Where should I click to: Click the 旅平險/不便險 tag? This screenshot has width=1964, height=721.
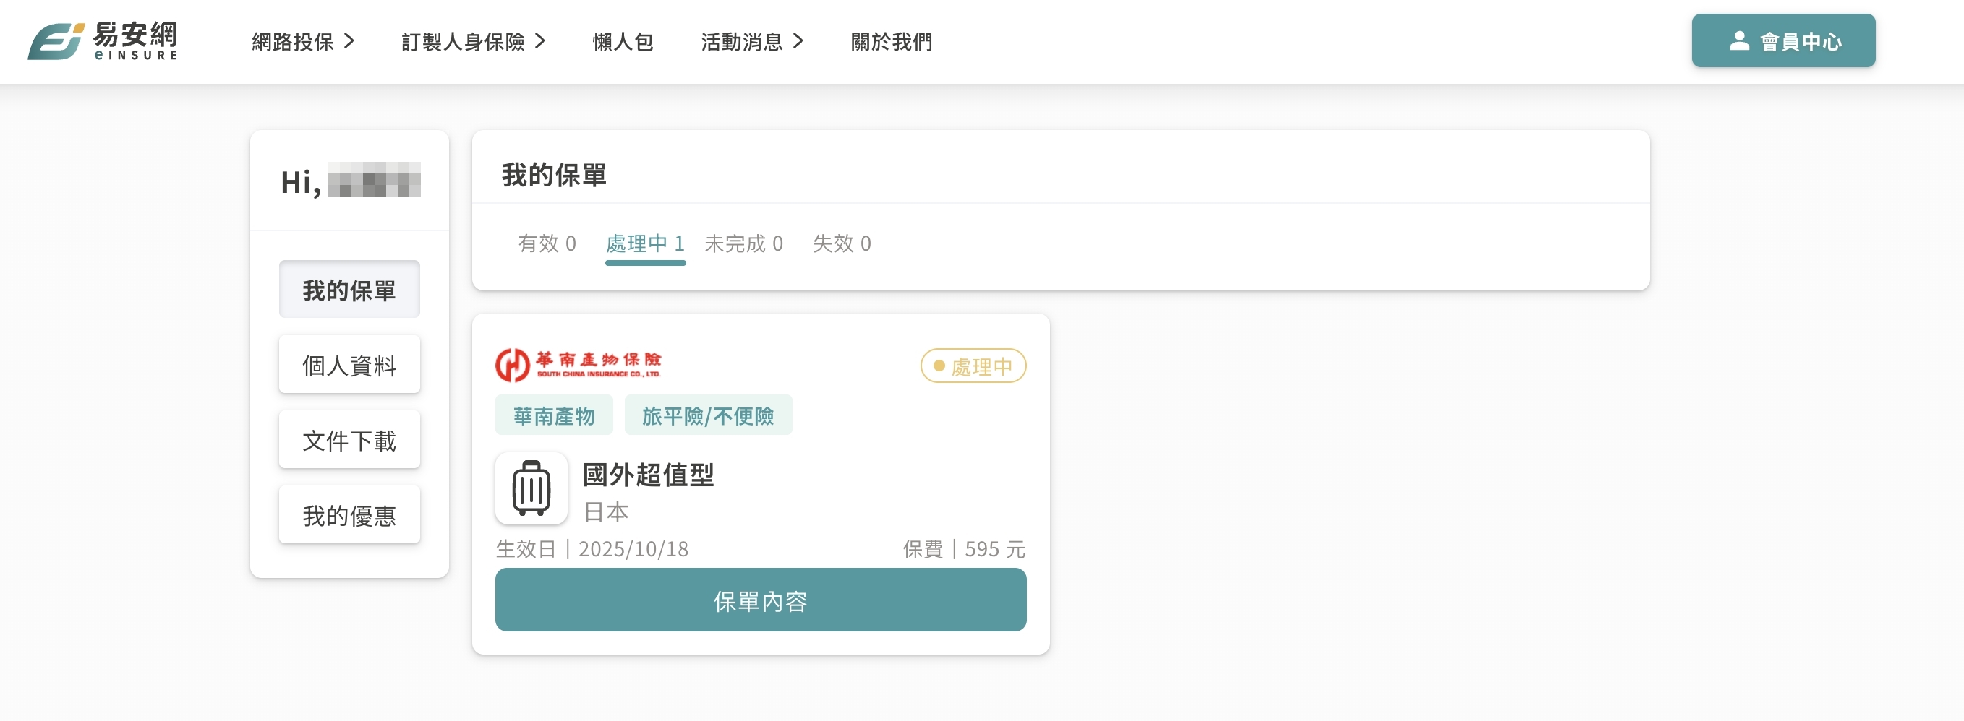coord(707,415)
